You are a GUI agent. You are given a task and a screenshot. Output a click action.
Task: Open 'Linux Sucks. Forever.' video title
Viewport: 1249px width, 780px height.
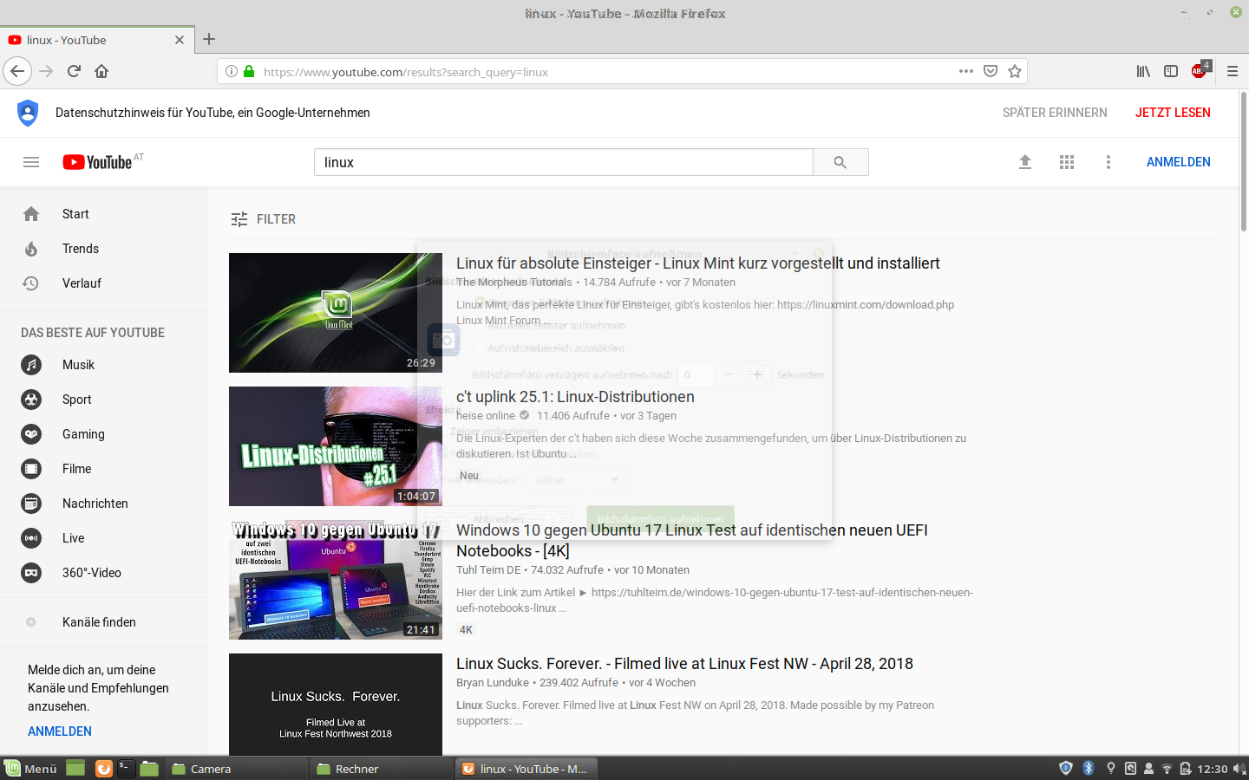point(684,664)
